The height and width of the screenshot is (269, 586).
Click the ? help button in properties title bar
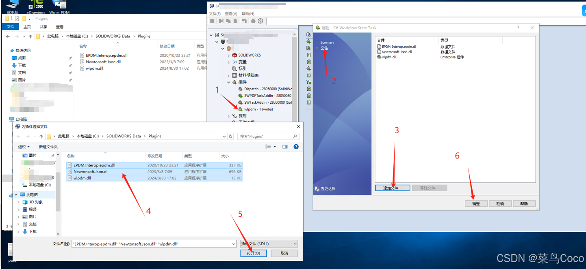coord(518,28)
